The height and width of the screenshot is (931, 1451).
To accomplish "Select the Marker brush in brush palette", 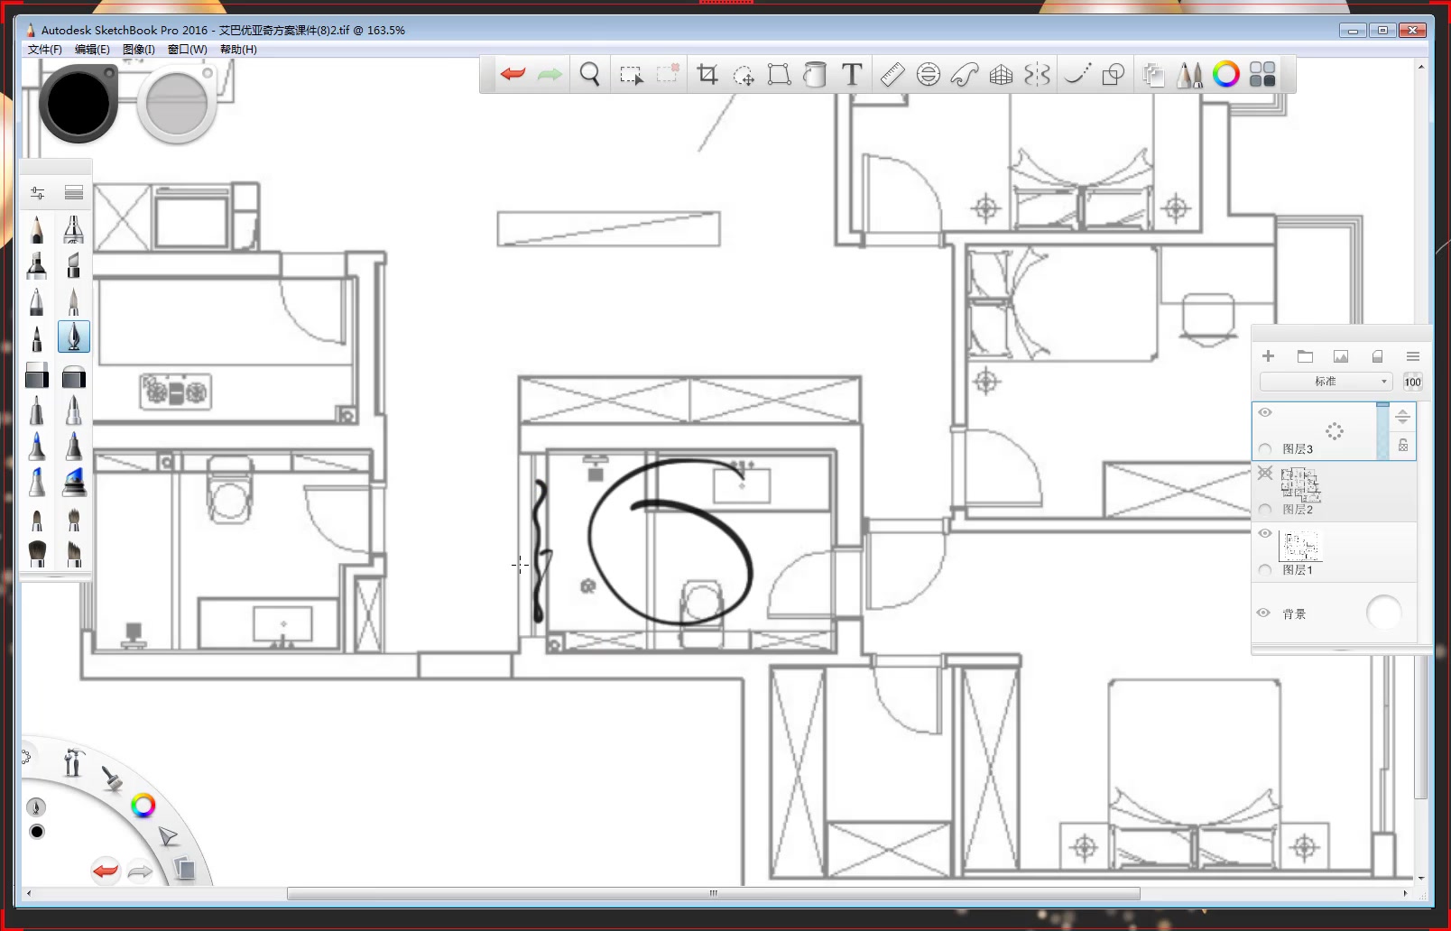I will [37, 265].
